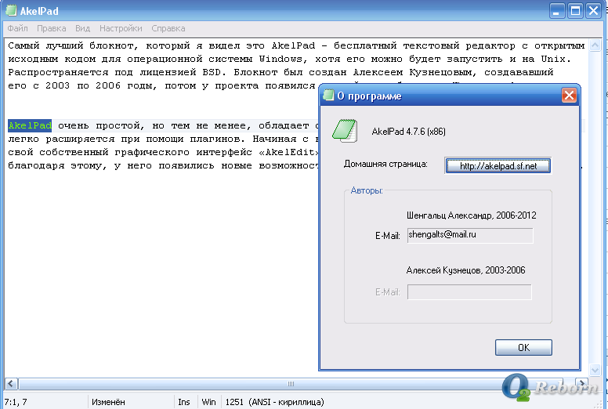Click the AkelPad title bar icon
Image resolution: width=608 pixels, height=409 pixels.
tap(11, 10)
